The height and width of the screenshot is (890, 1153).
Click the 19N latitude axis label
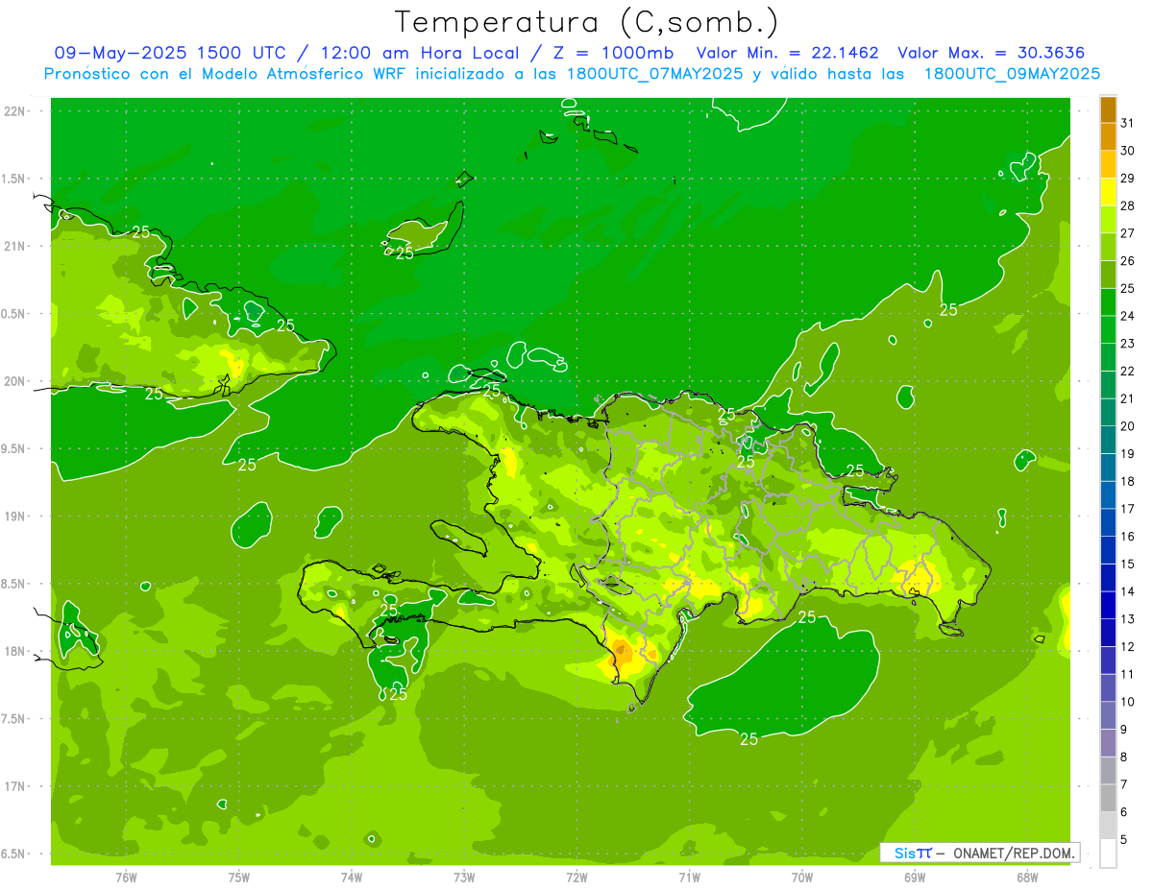[x=15, y=517]
